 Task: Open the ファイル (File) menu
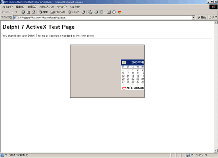coord(7,7)
